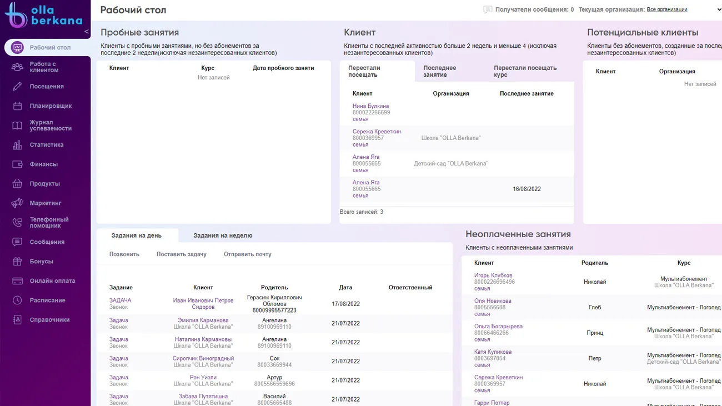722x406 pixels.
Task: Open the Products basket icon
Action: (x=17, y=184)
